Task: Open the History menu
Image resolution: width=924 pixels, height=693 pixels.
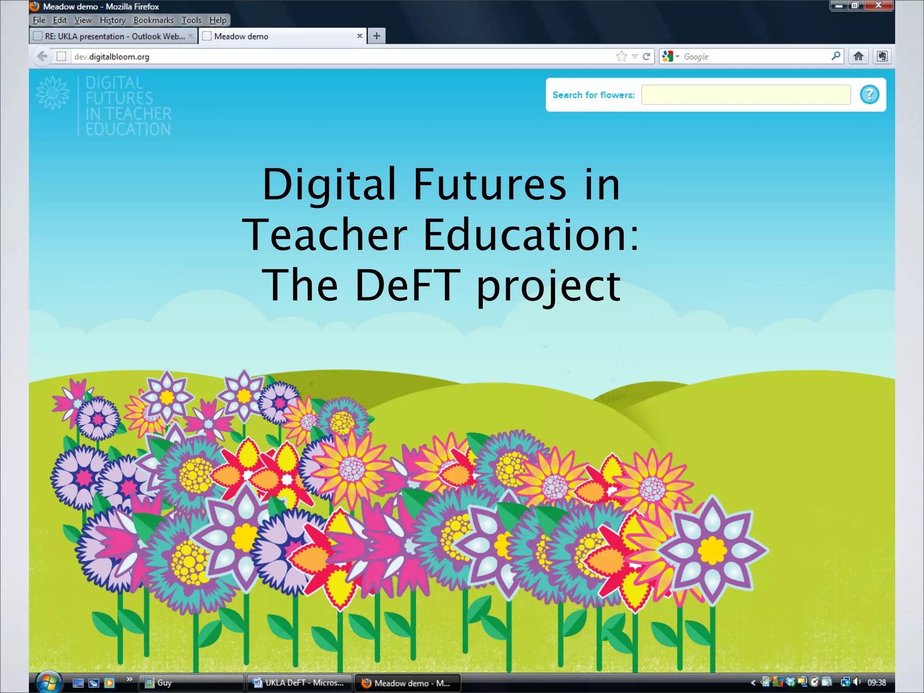Action: tap(112, 20)
